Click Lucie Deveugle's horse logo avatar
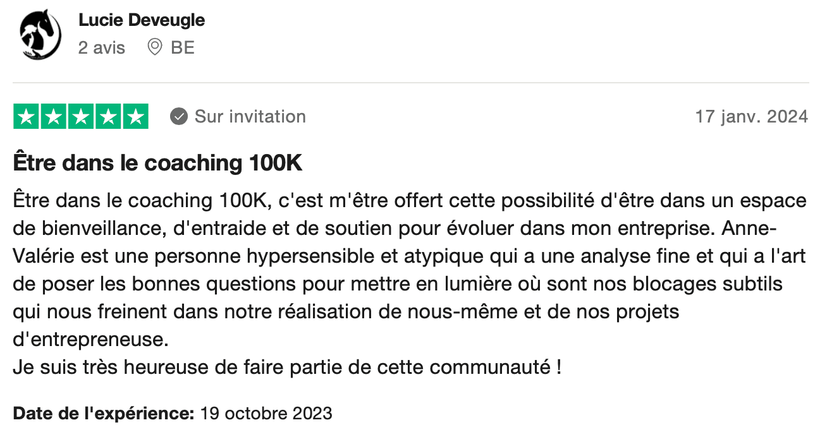 (x=40, y=34)
